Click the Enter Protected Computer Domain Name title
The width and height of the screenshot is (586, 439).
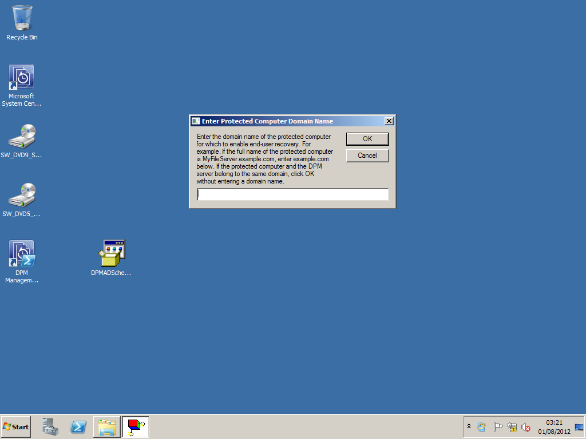point(268,121)
